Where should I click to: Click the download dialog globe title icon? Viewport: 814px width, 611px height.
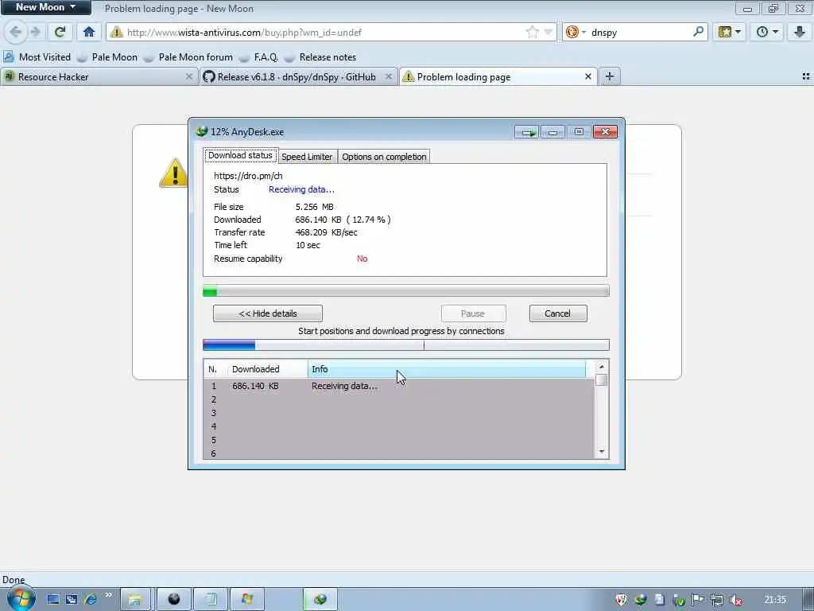[x=201, y=131]
